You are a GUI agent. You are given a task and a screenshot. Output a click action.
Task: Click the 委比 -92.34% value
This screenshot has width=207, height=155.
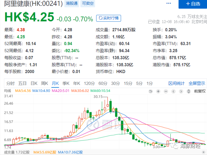tap(72, 51)
